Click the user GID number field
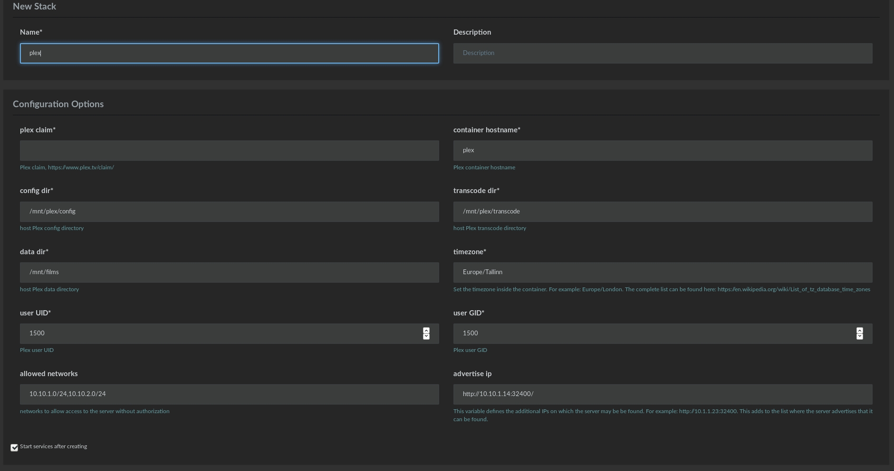 click(x=663, y=333)
